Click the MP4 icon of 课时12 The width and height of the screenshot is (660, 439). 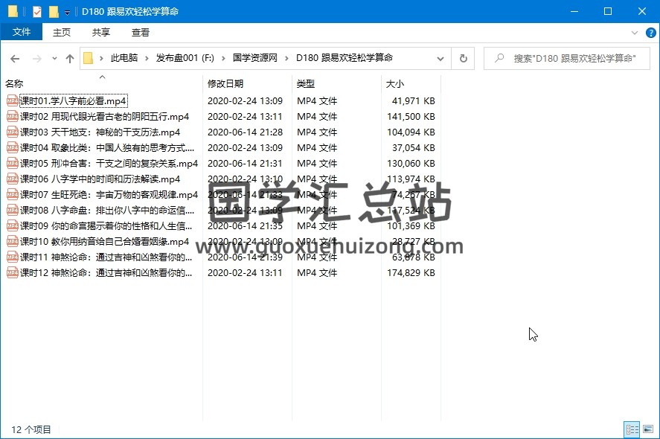pos(12,272)
